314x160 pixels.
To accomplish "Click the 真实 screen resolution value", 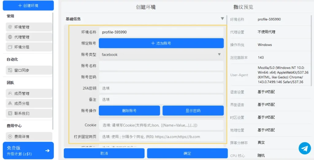I will [261, 143].
